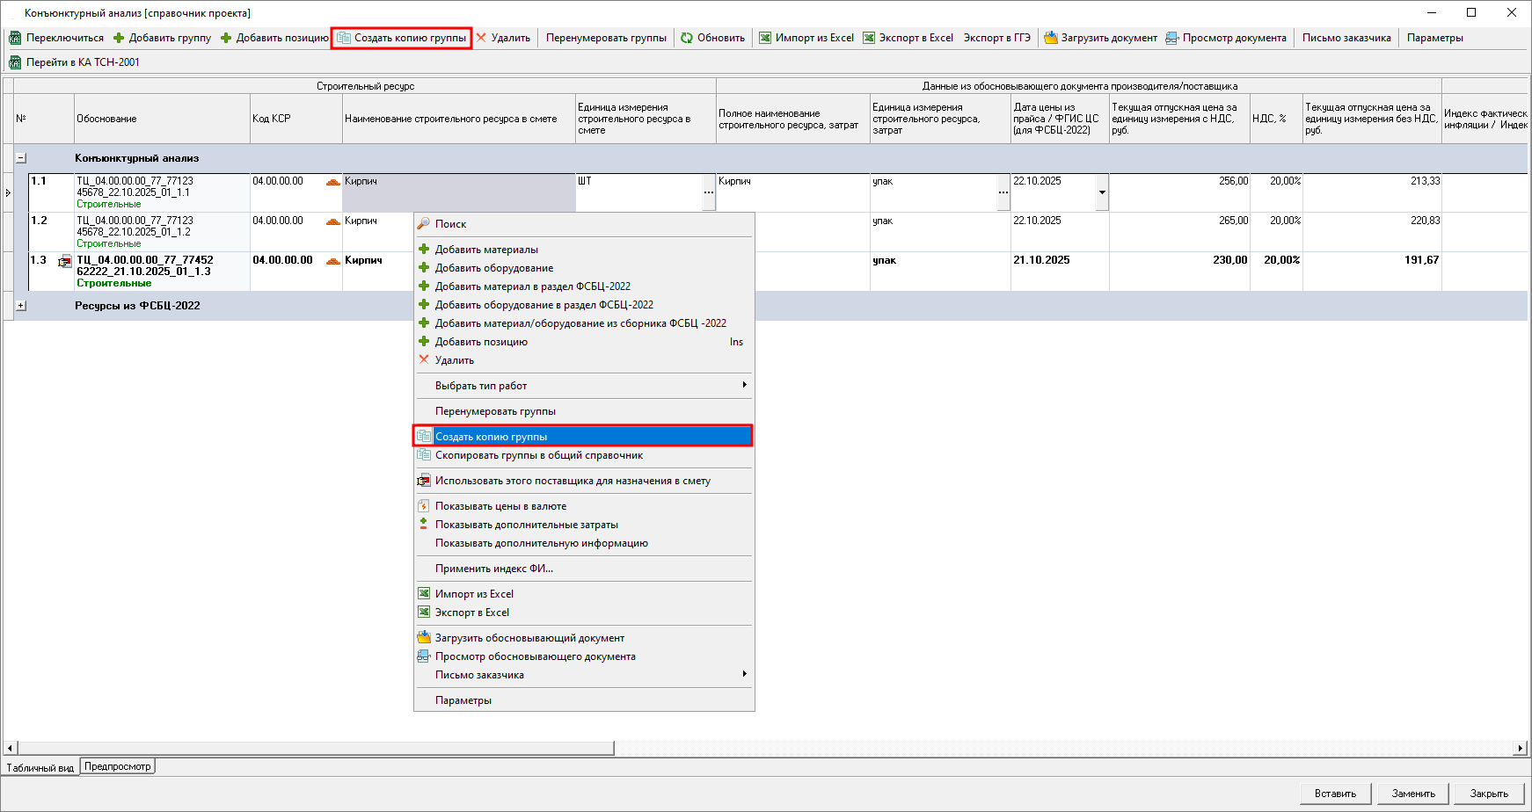Toggle Показывать цены в валюте
Image resolution: width=1532 pixels, height=812 pixels.
[584, 506]
